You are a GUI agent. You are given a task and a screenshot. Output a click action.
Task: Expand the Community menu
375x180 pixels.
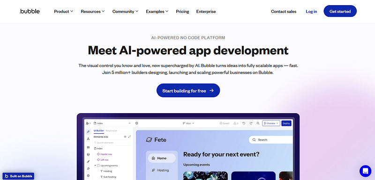125,11
